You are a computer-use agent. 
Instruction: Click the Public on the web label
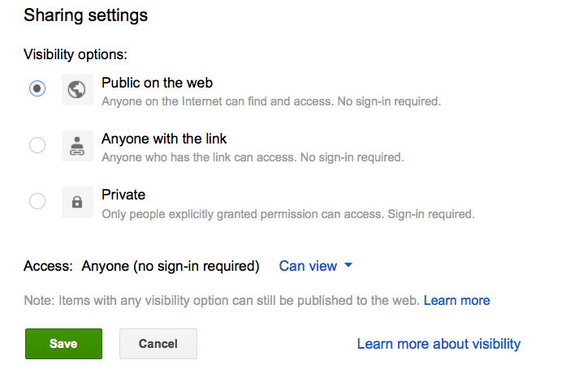pos(157,83)
